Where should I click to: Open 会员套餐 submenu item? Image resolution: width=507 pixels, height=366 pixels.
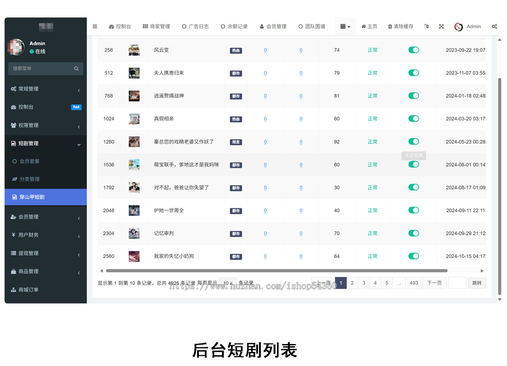[x=46, y=162]
